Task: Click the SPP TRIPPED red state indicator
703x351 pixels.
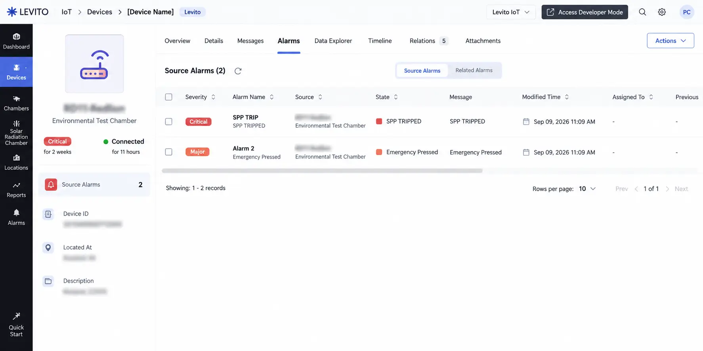Action: point(379,121)
